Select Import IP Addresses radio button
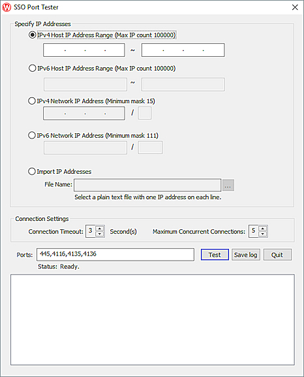304x377 pixels. (x=32, y=171)
